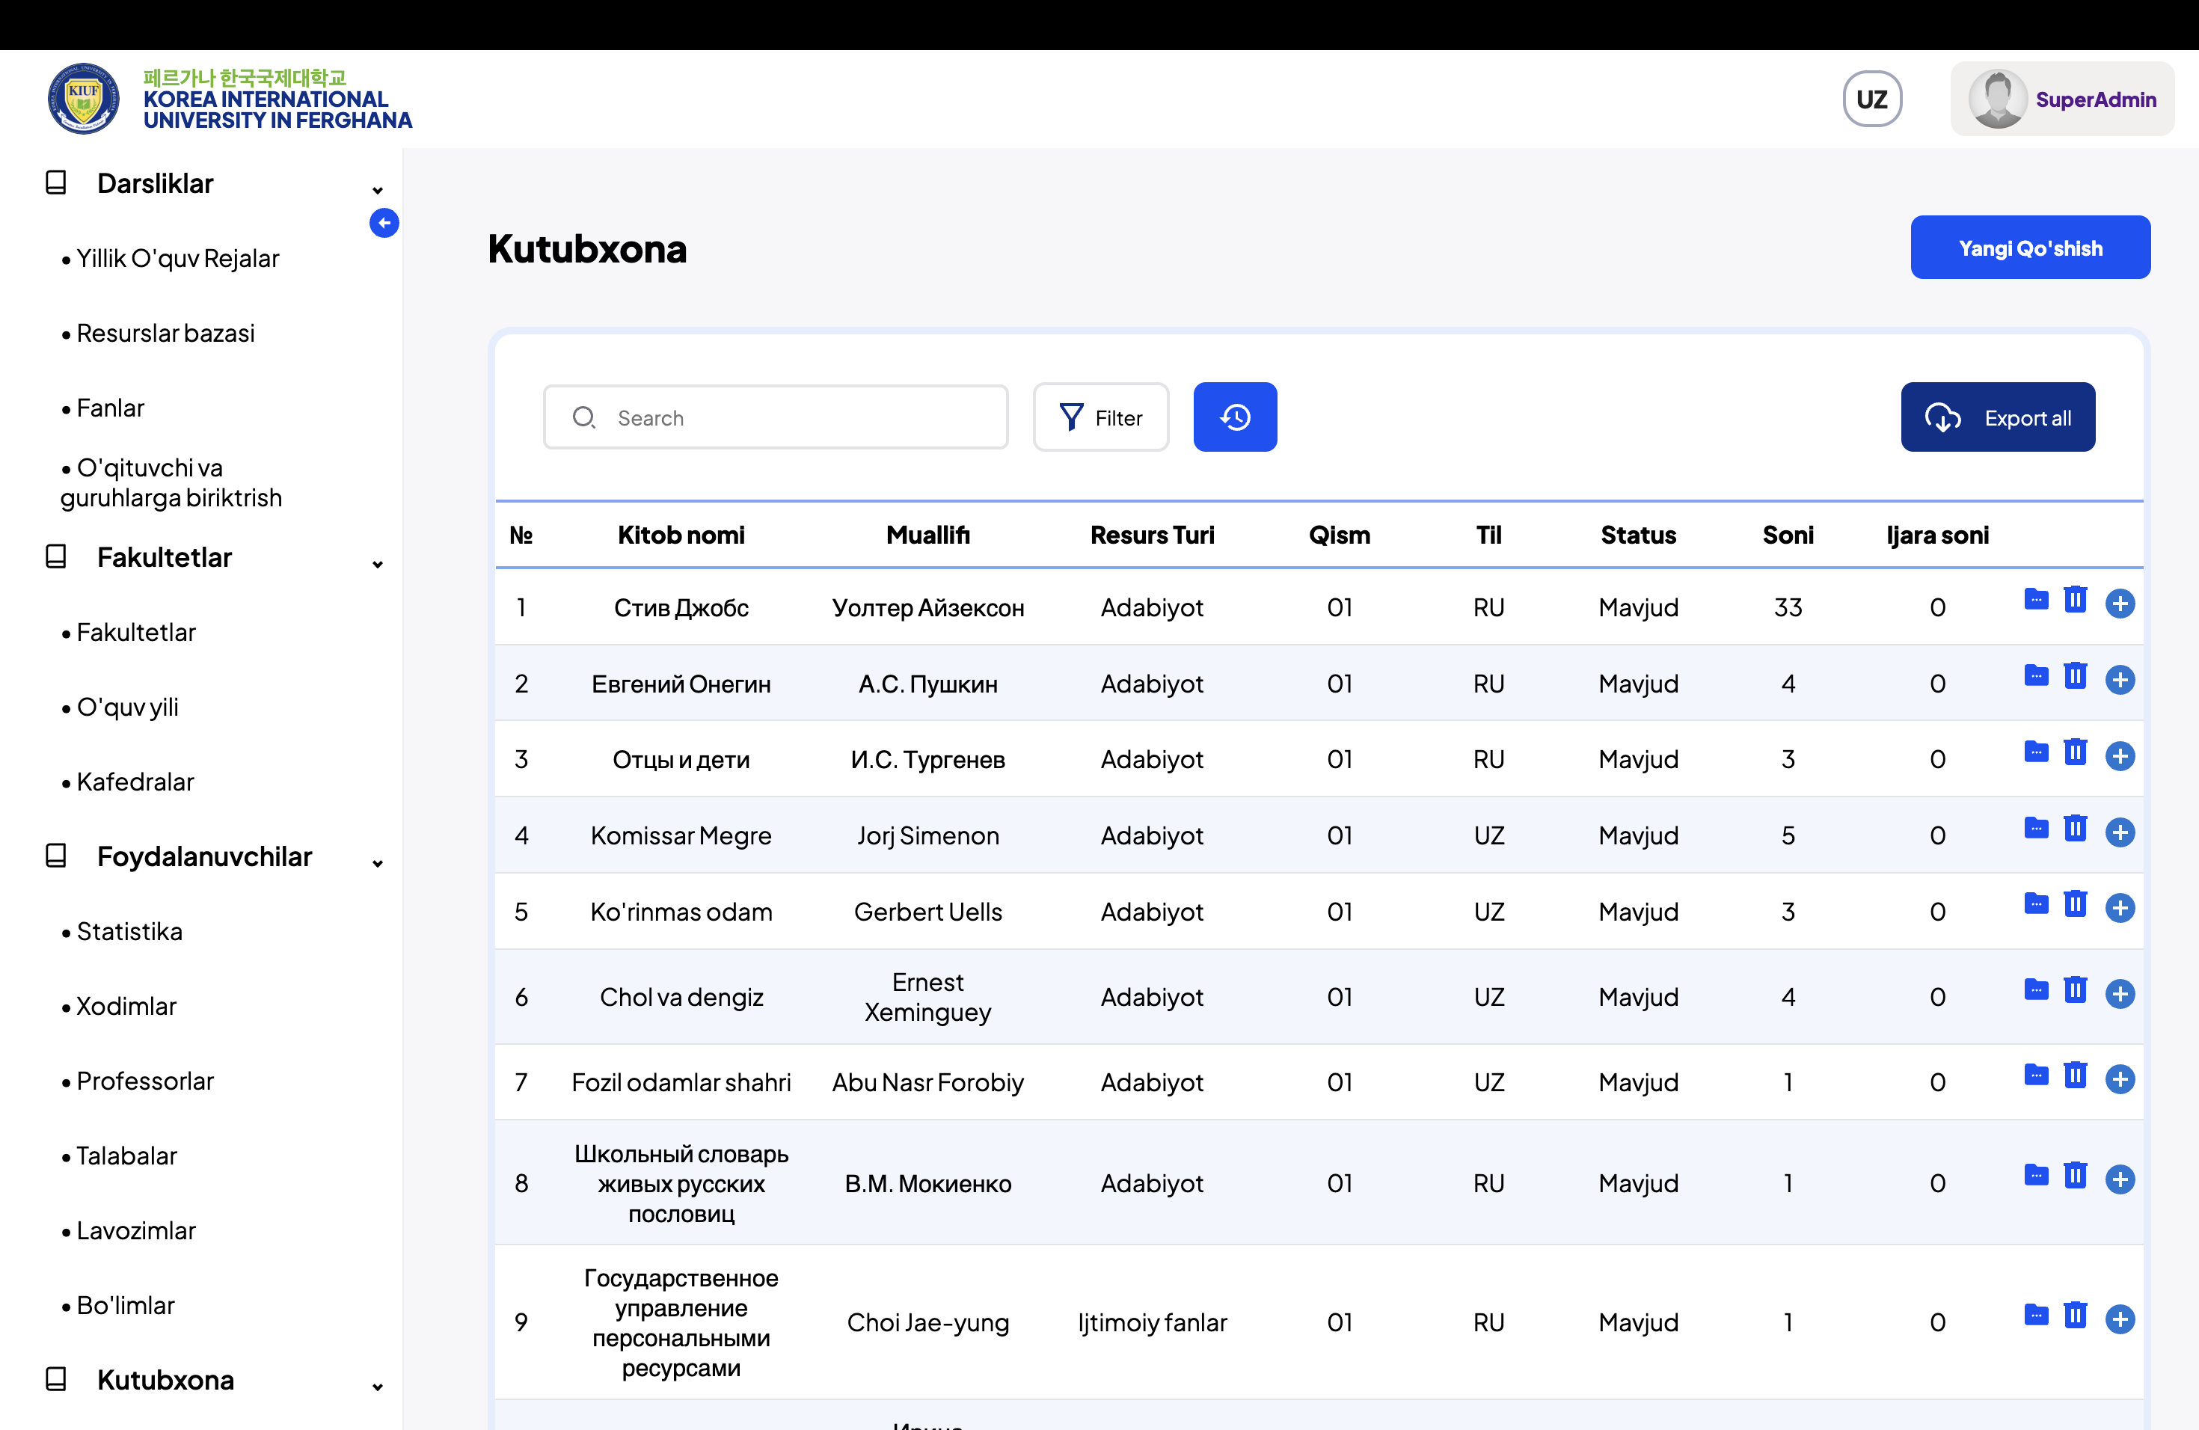
Task: Click the Yangi Qo'shish button
Action: (2030, 247)
